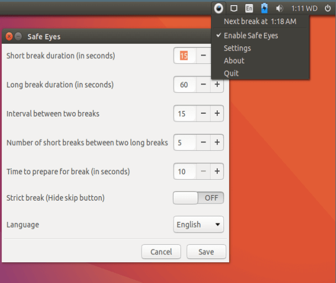Click the Next break at 1:18 AM entry
336x283 pixels.
[x=260, y=21]
